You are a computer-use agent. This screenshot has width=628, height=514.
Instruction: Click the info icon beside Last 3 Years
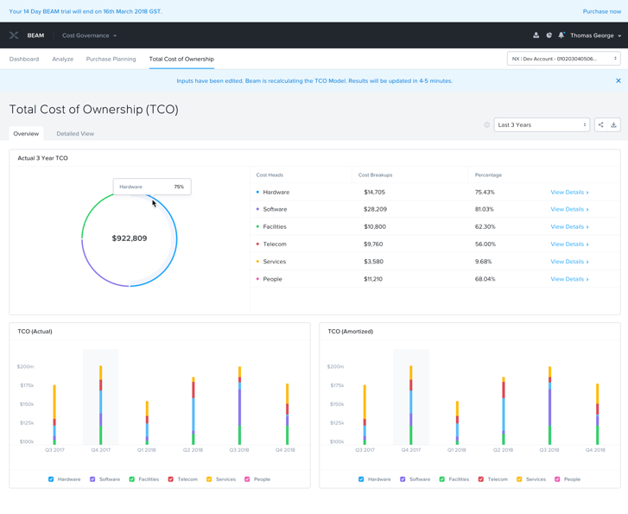point(486,125)
